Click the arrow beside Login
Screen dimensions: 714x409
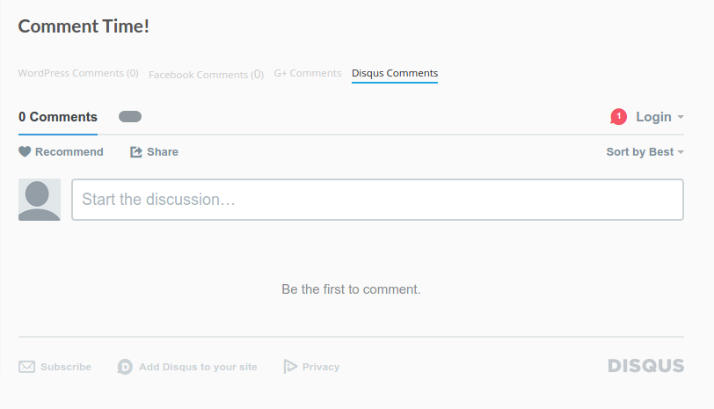point(681,117)
